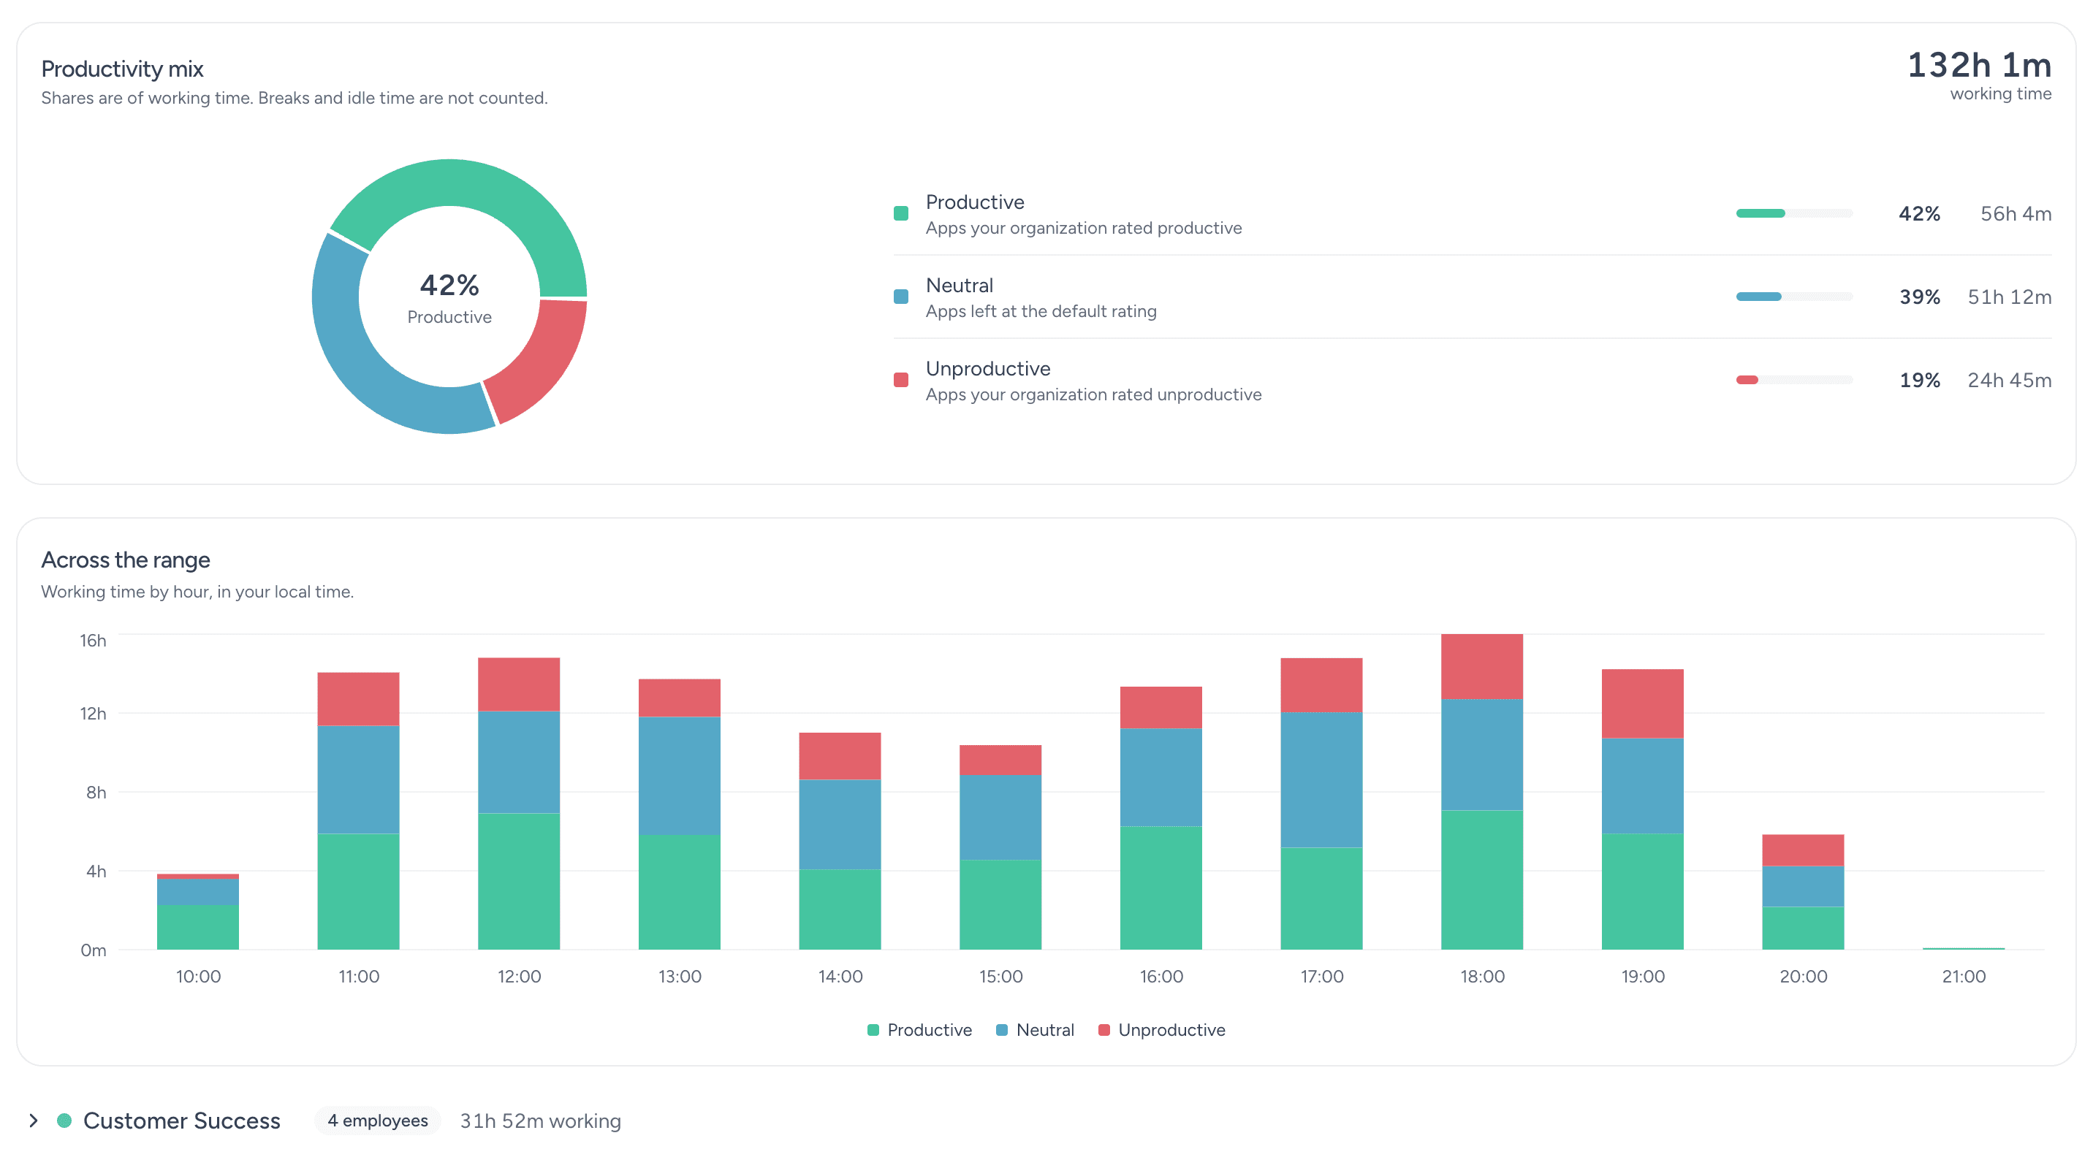Viewport: 2093px width, 1160px height.
Task: Toggle Productive series in chart legend
Action: (919, 1029)
